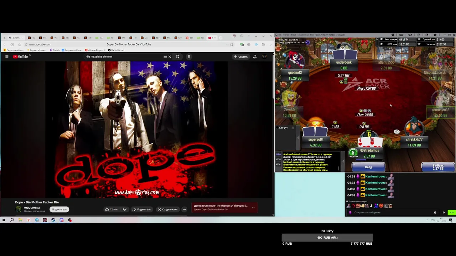456x256 pixels.
Task: Click the ronruslan33 player name plate
Action: [x=441, y=112]
